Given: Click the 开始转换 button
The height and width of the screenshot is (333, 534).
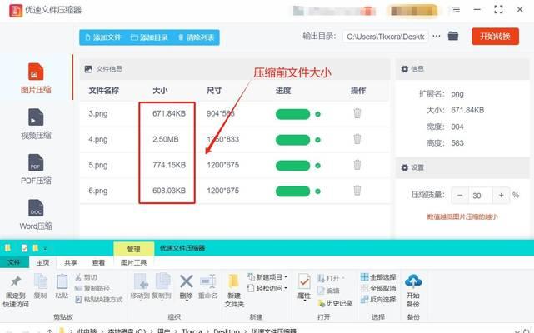Looking at the screenshot, I should point(495,37).
